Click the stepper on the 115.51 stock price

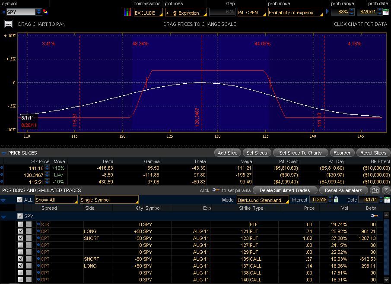[47, 182]
